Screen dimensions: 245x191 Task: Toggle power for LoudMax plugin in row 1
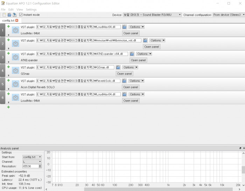point(15,30)
